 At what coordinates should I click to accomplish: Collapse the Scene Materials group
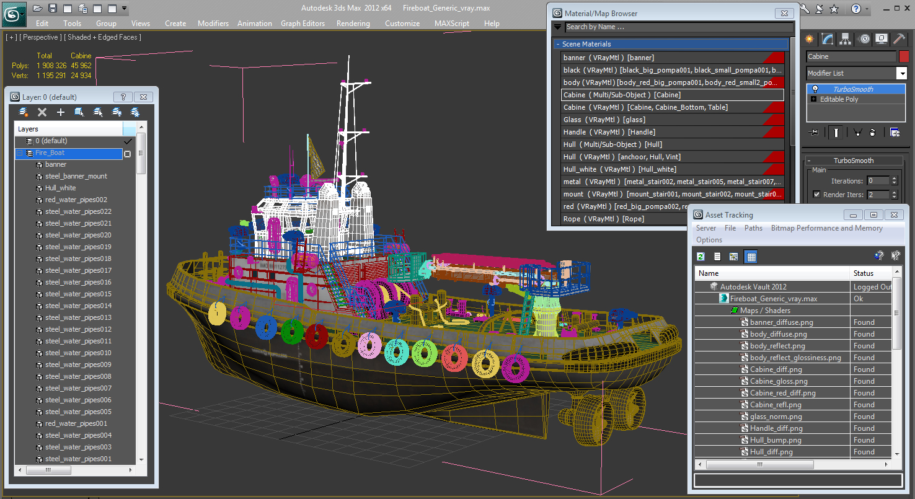(558, 44)
